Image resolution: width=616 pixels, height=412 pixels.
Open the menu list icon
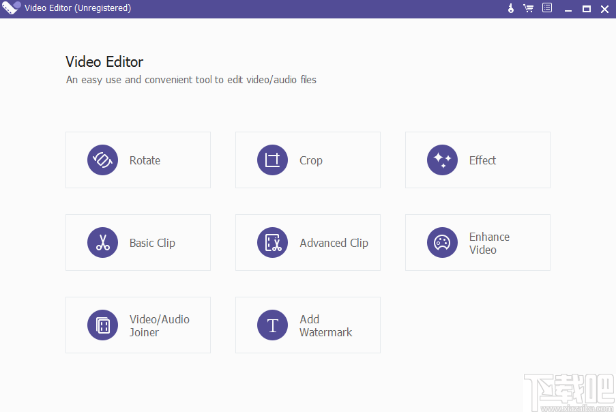[547, 8]
